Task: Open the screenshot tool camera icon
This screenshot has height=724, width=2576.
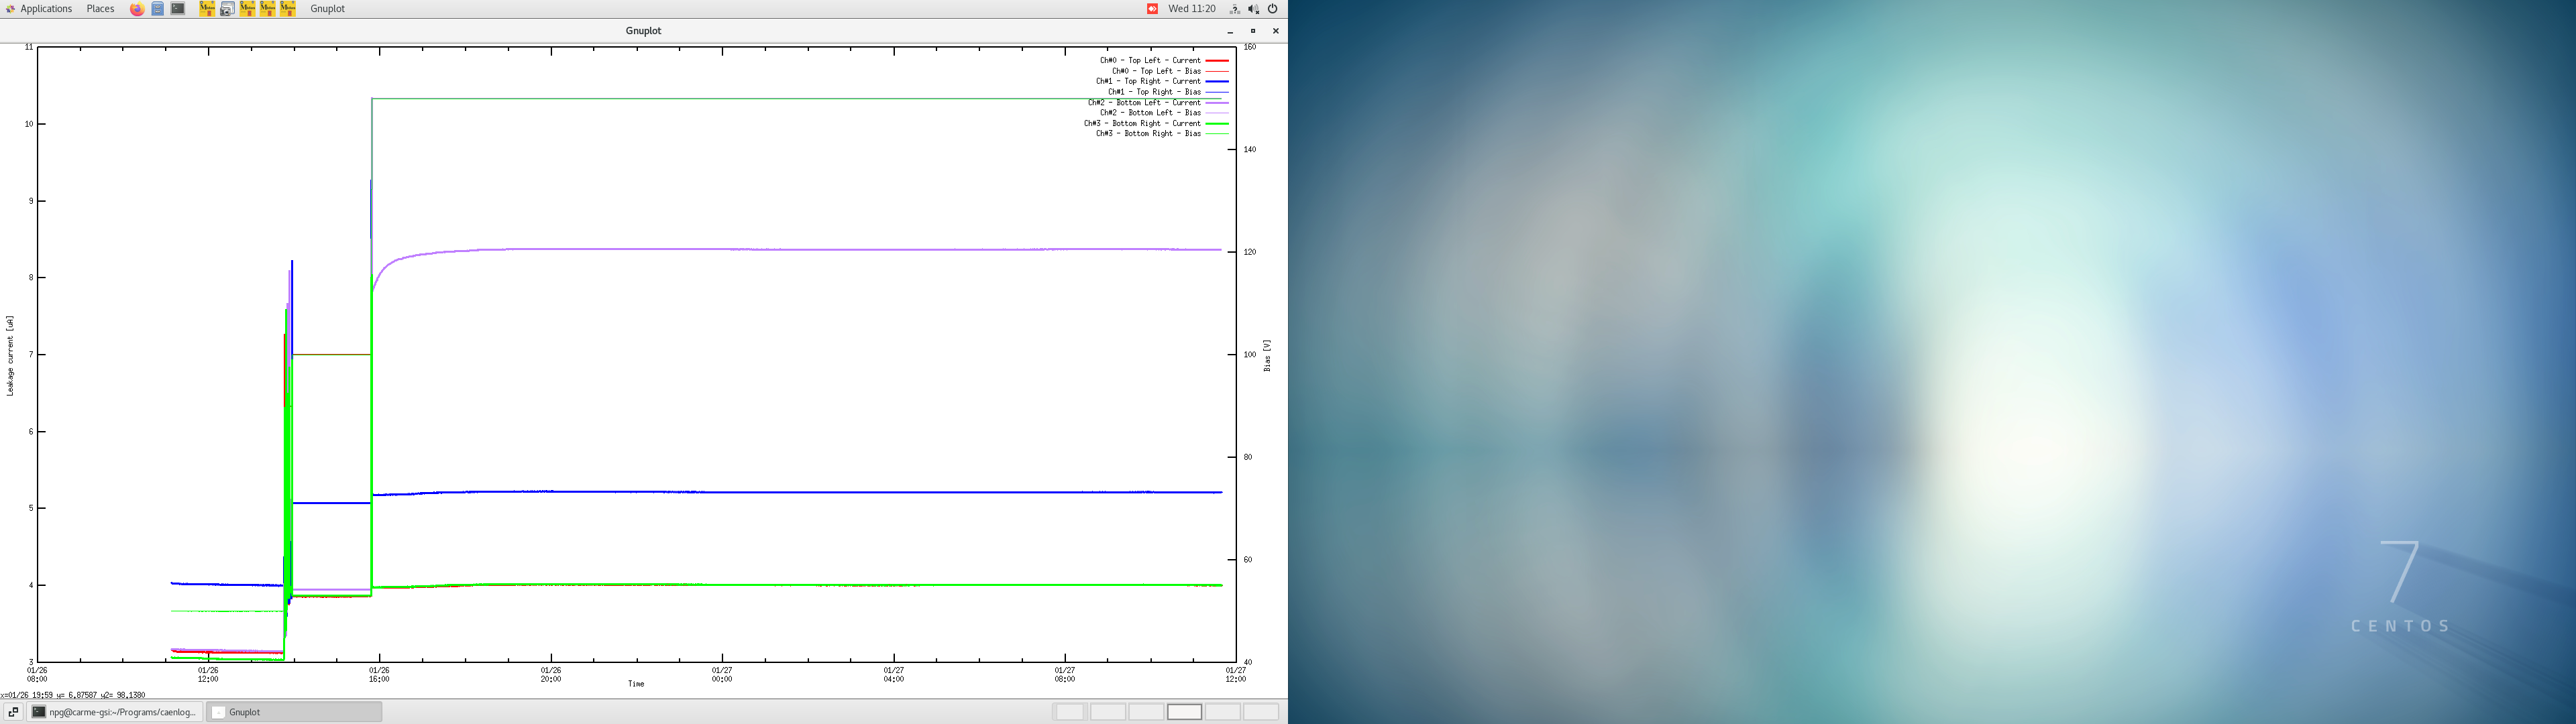Action: click(227, 9)
